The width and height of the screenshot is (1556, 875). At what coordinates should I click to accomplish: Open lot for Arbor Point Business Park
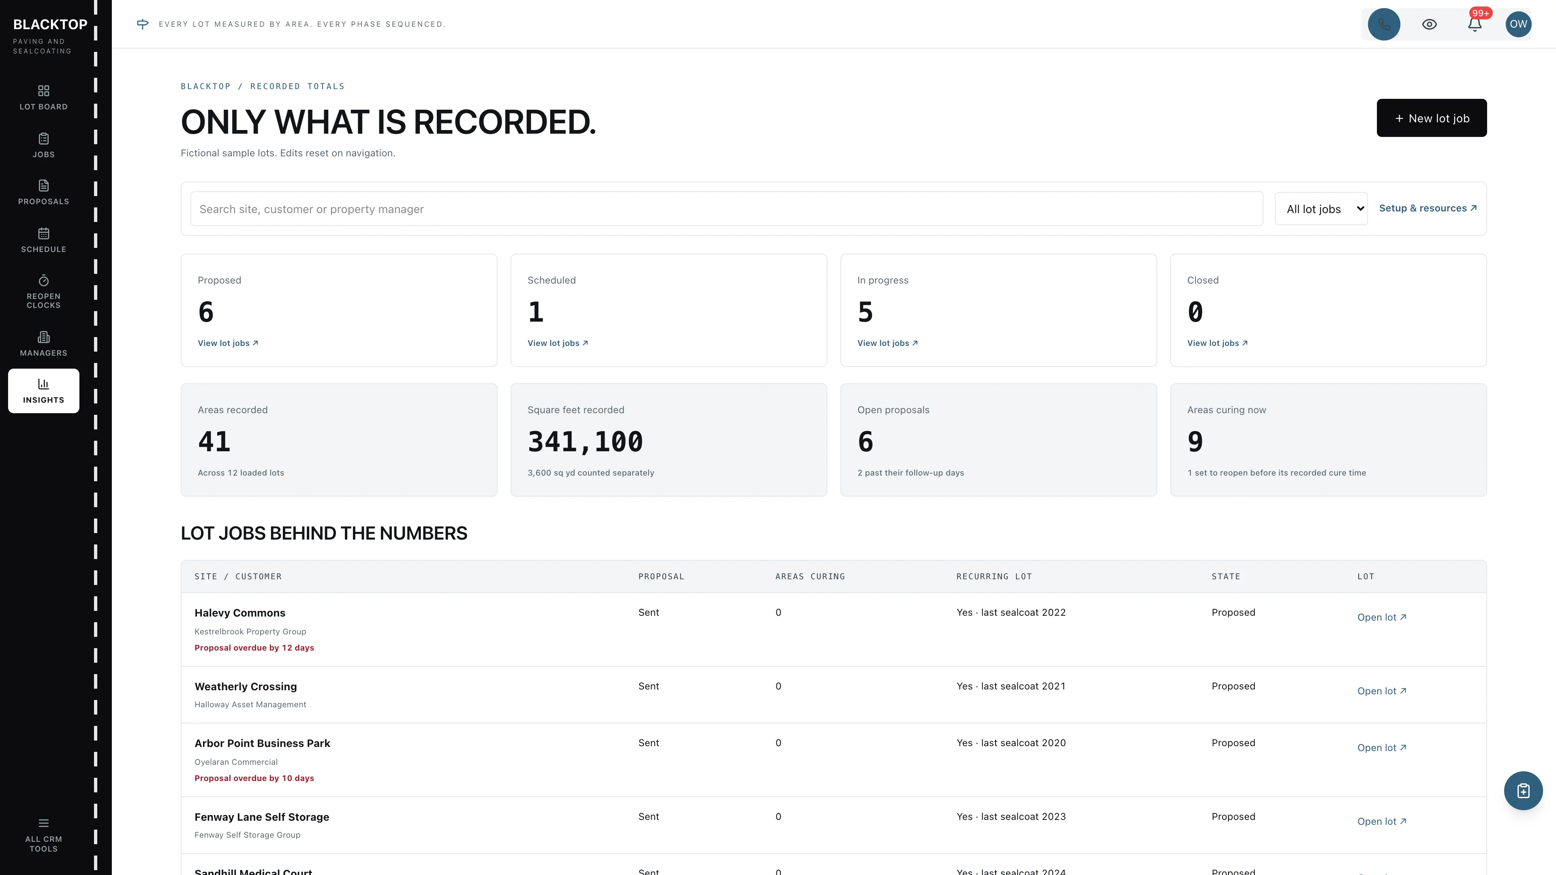(1381, 747)
